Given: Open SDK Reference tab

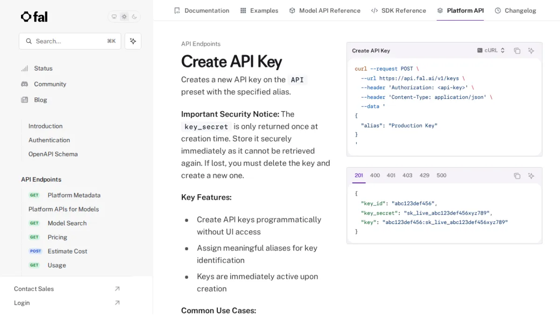Looking at the screenshot, I should [x=399, y=10].
